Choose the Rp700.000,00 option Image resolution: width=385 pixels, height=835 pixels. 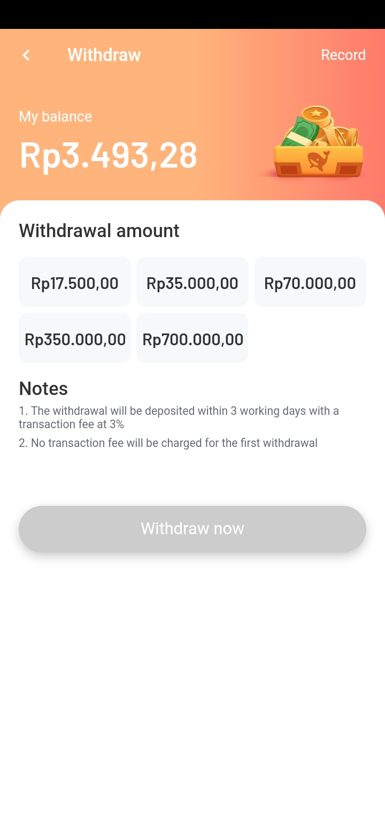pos(192,338)
